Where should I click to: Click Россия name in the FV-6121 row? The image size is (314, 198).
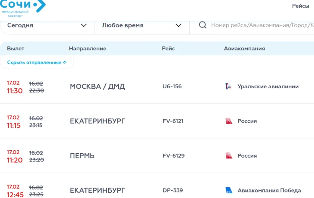pyautogui.click(x=247, y=121)
